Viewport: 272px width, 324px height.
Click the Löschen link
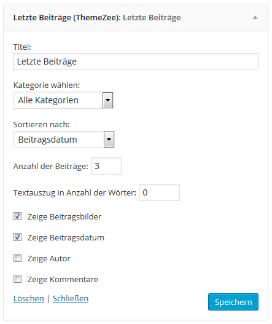[29, 299]
